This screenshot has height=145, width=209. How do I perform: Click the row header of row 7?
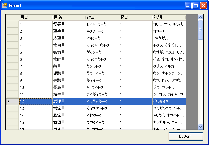pos(13,66)
